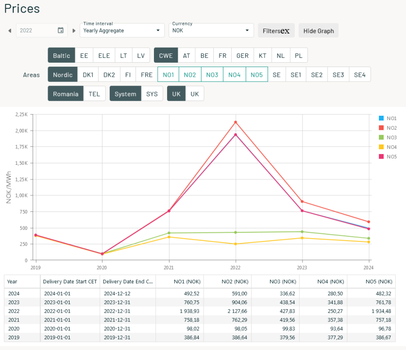The width and height of the screenshot is (406, 350).
Task: Toggle the NO5 price area
Action: point(256,74)
